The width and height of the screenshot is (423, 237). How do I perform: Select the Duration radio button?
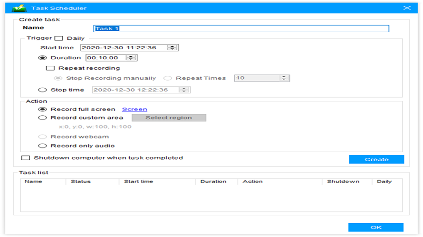(x=42, y=58)
